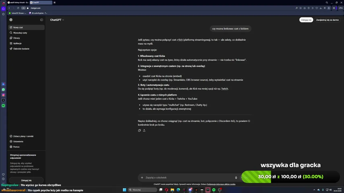Click the search tabs magnifier in title bar
Viewport: 344px width, 193px height.
coord(327,2)
